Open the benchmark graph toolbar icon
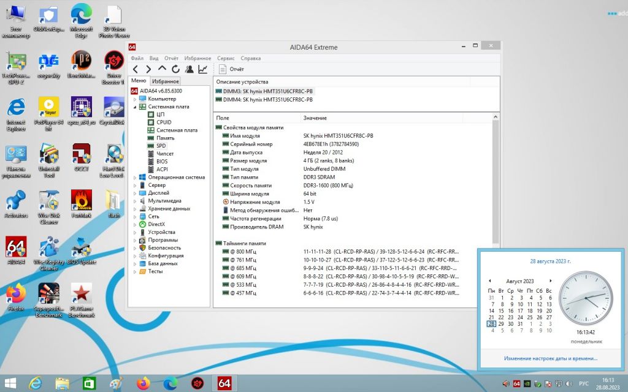Screen dimensions: 628x392 (203, 69)
